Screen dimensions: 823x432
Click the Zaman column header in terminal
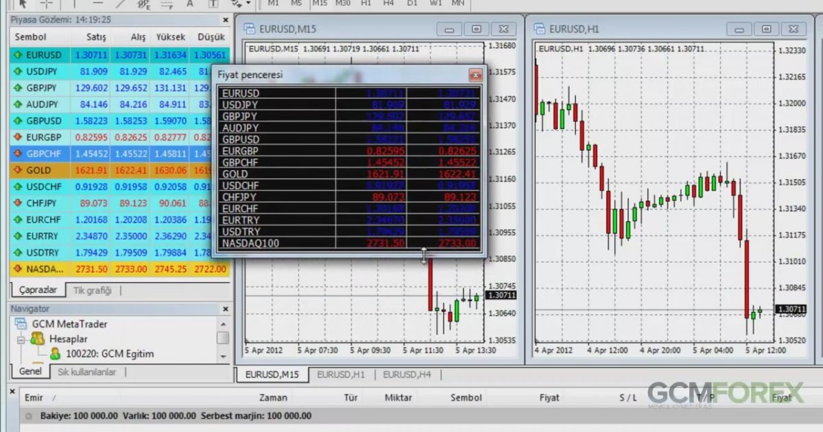point(273,398)
